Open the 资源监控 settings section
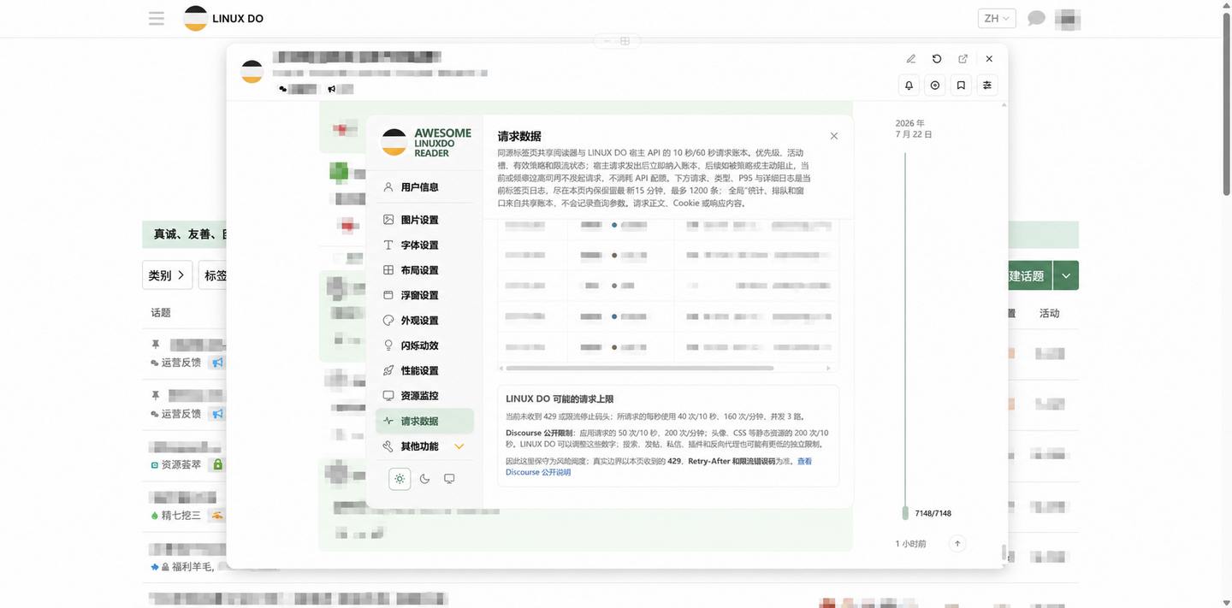The image size is (1232, 608). pos(424,396)
